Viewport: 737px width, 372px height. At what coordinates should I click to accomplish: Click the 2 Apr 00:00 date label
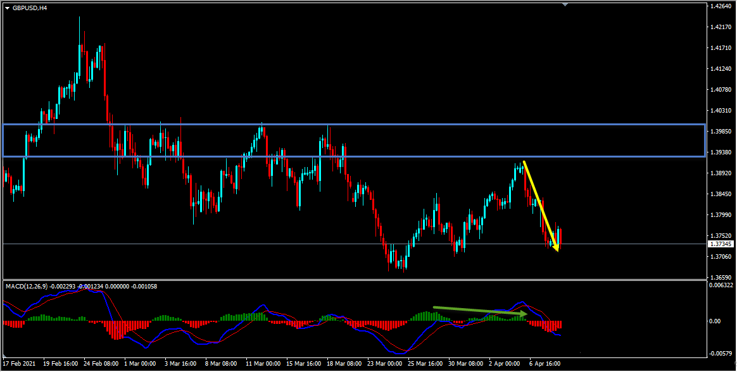pos(505,364)
